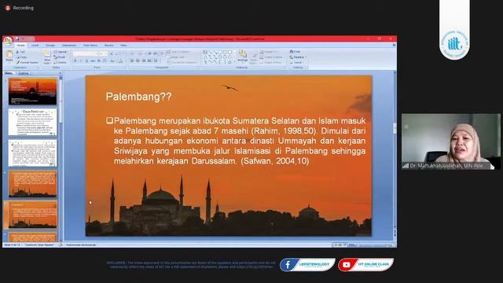Viewport: 503px width, 283px height.
Task: Open the shapes gallery in Drawing group
Action: coord(218,57)
